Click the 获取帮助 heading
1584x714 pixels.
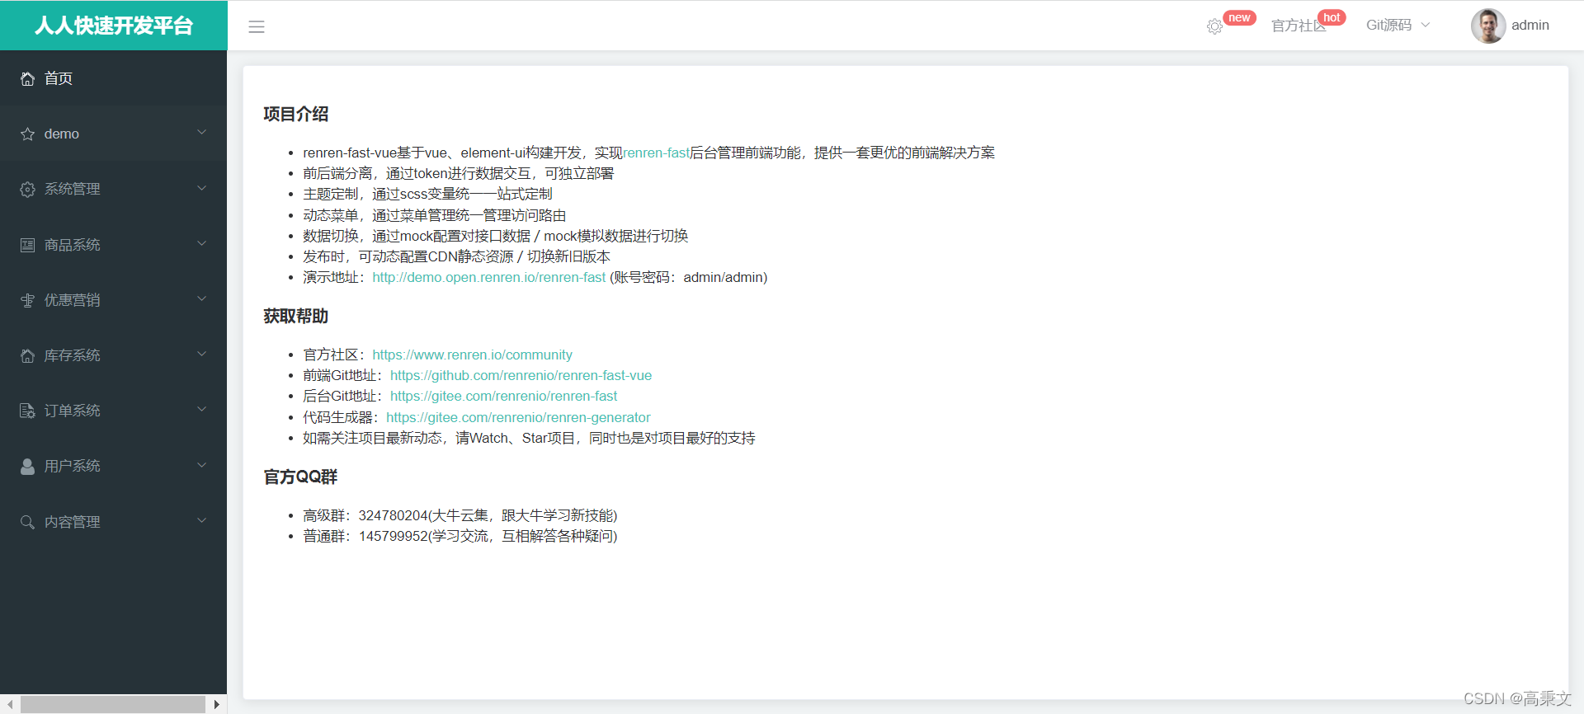(x=296, y=316)
